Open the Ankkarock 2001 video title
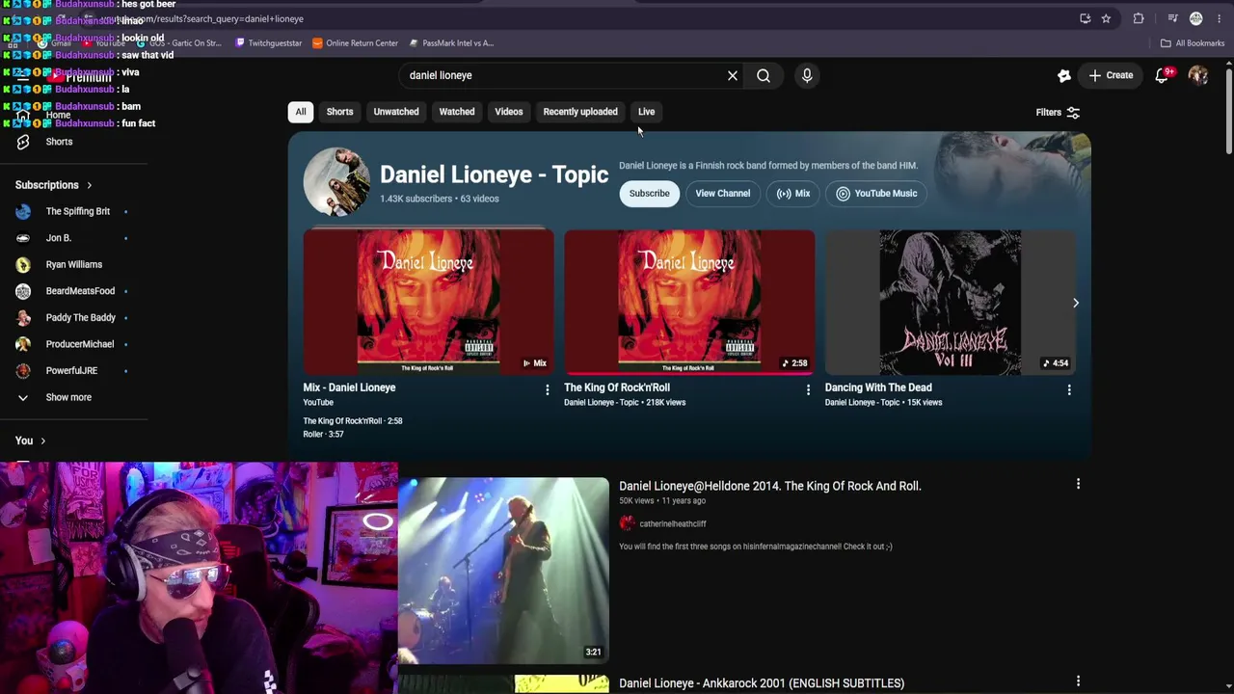This screenshot has width=1234, height=694. tap(762, 683)
